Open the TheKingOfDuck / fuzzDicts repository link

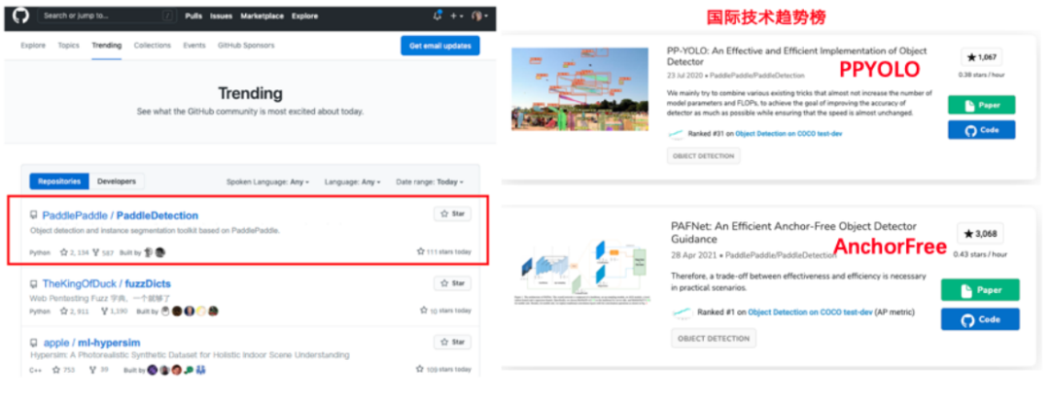click(109, 283)
